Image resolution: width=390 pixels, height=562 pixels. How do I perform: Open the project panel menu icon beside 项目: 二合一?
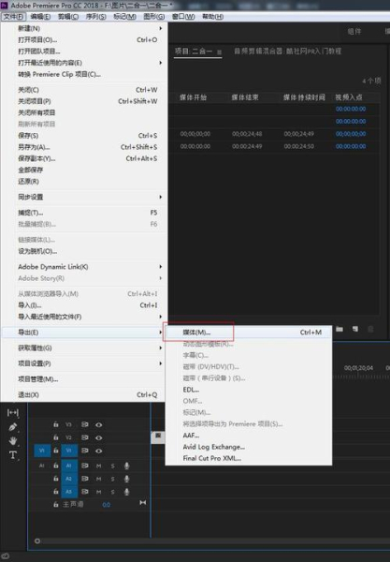pyautogui.click(x=220, y=52)
